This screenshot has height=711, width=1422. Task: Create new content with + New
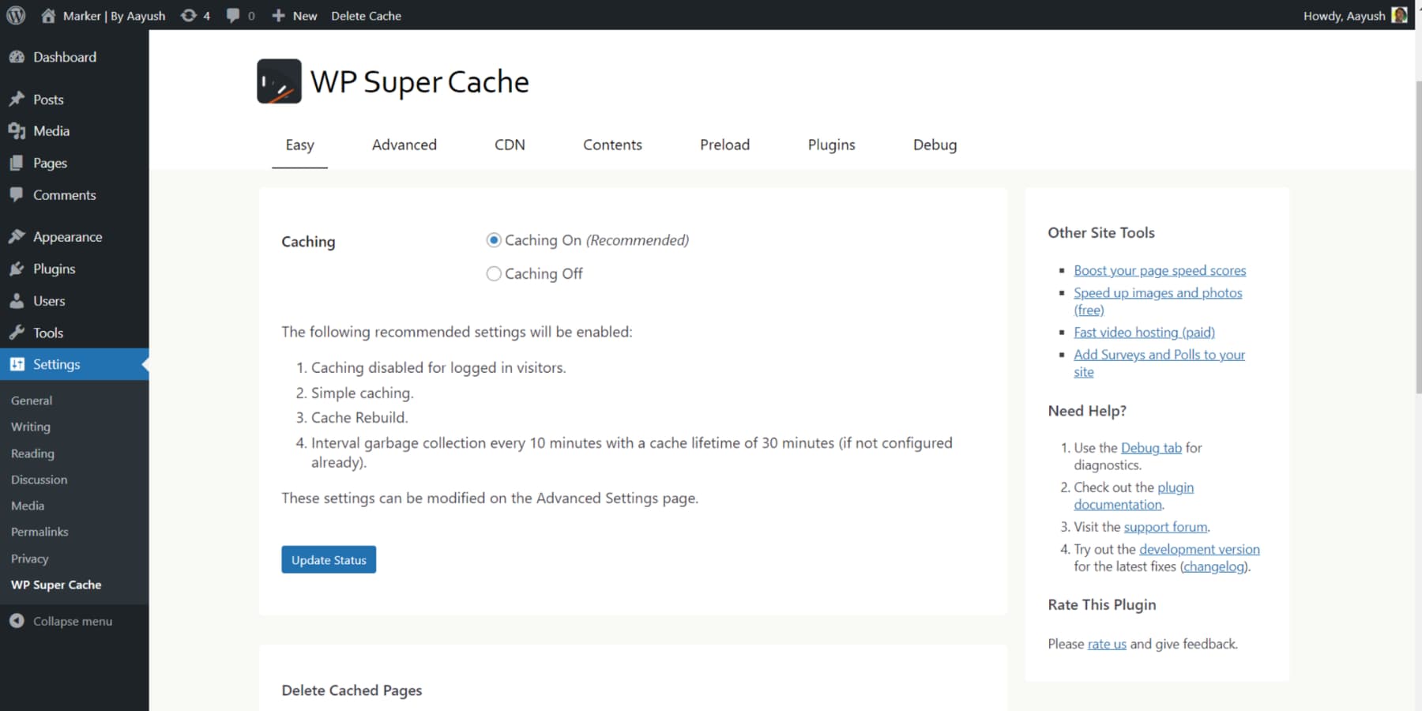(294, 15)
